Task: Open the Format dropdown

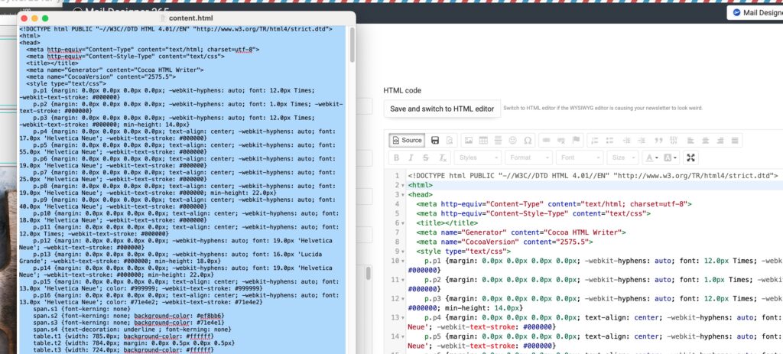Action: point(529,158)
